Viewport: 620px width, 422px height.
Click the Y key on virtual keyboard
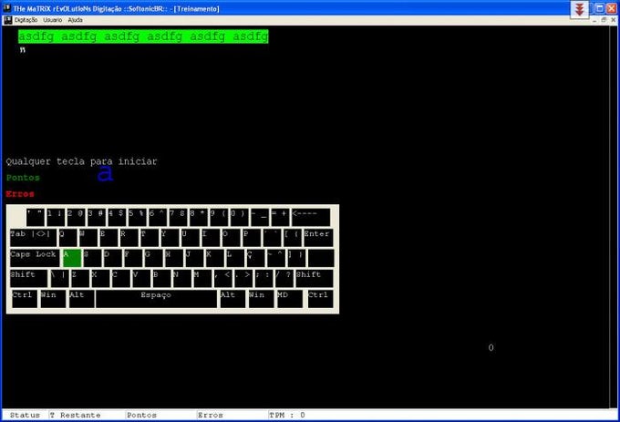point(170,238)
